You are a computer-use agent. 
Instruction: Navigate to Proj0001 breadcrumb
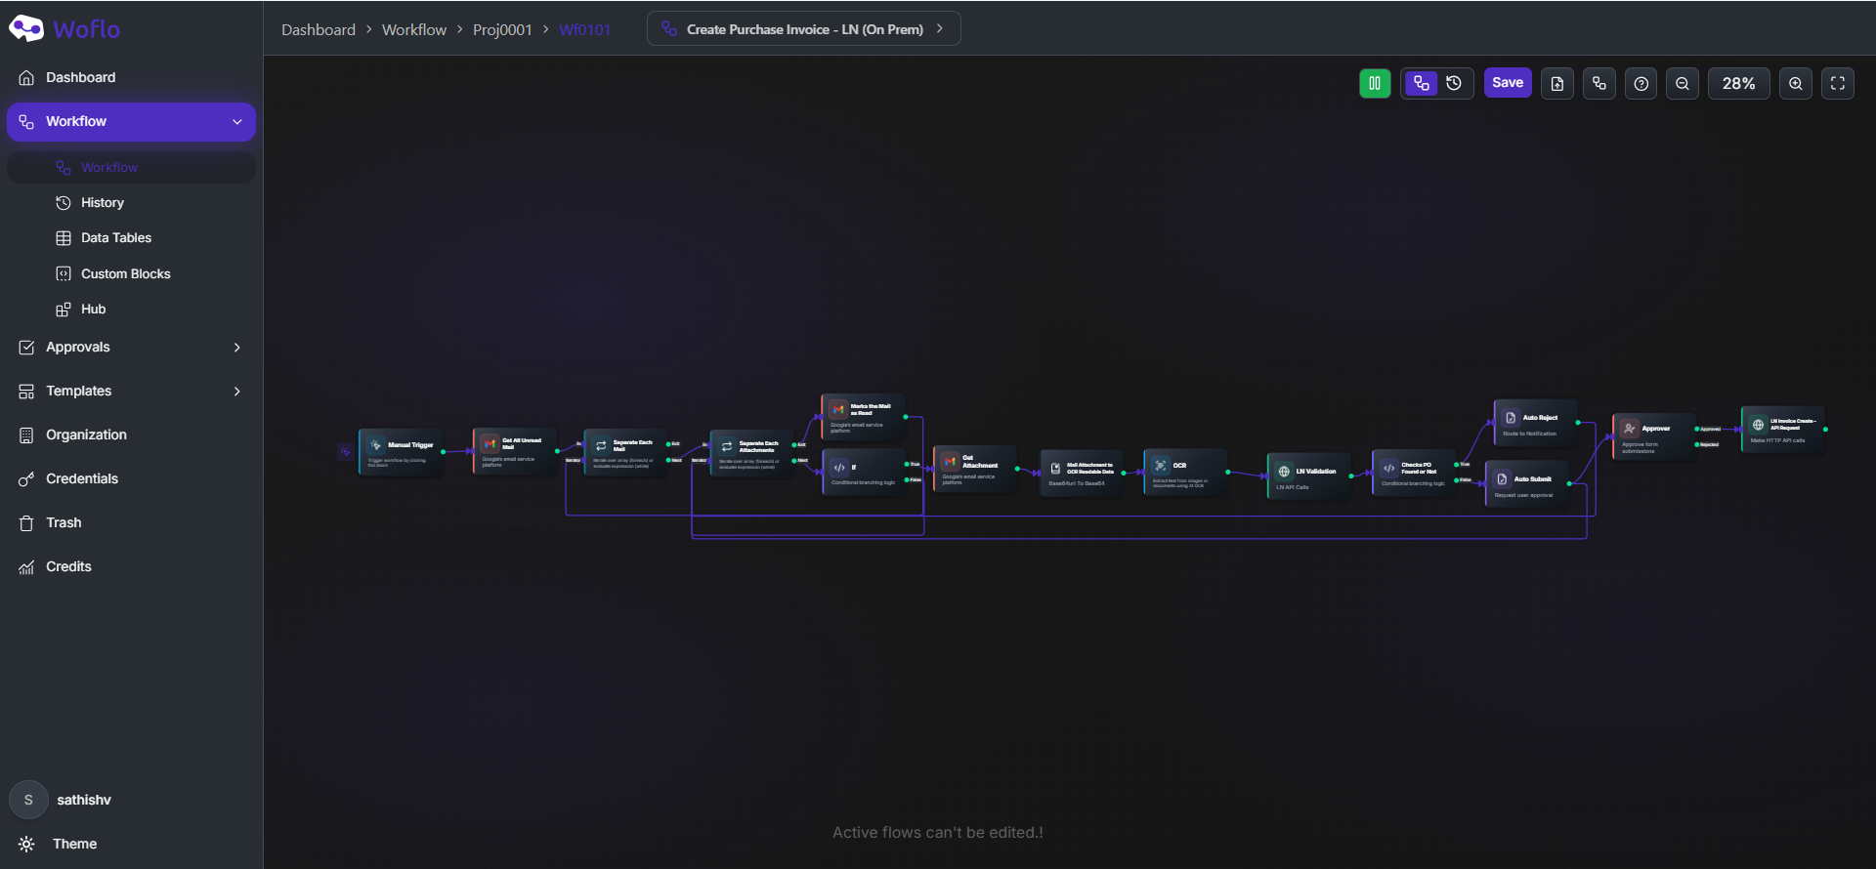point(502,30)
